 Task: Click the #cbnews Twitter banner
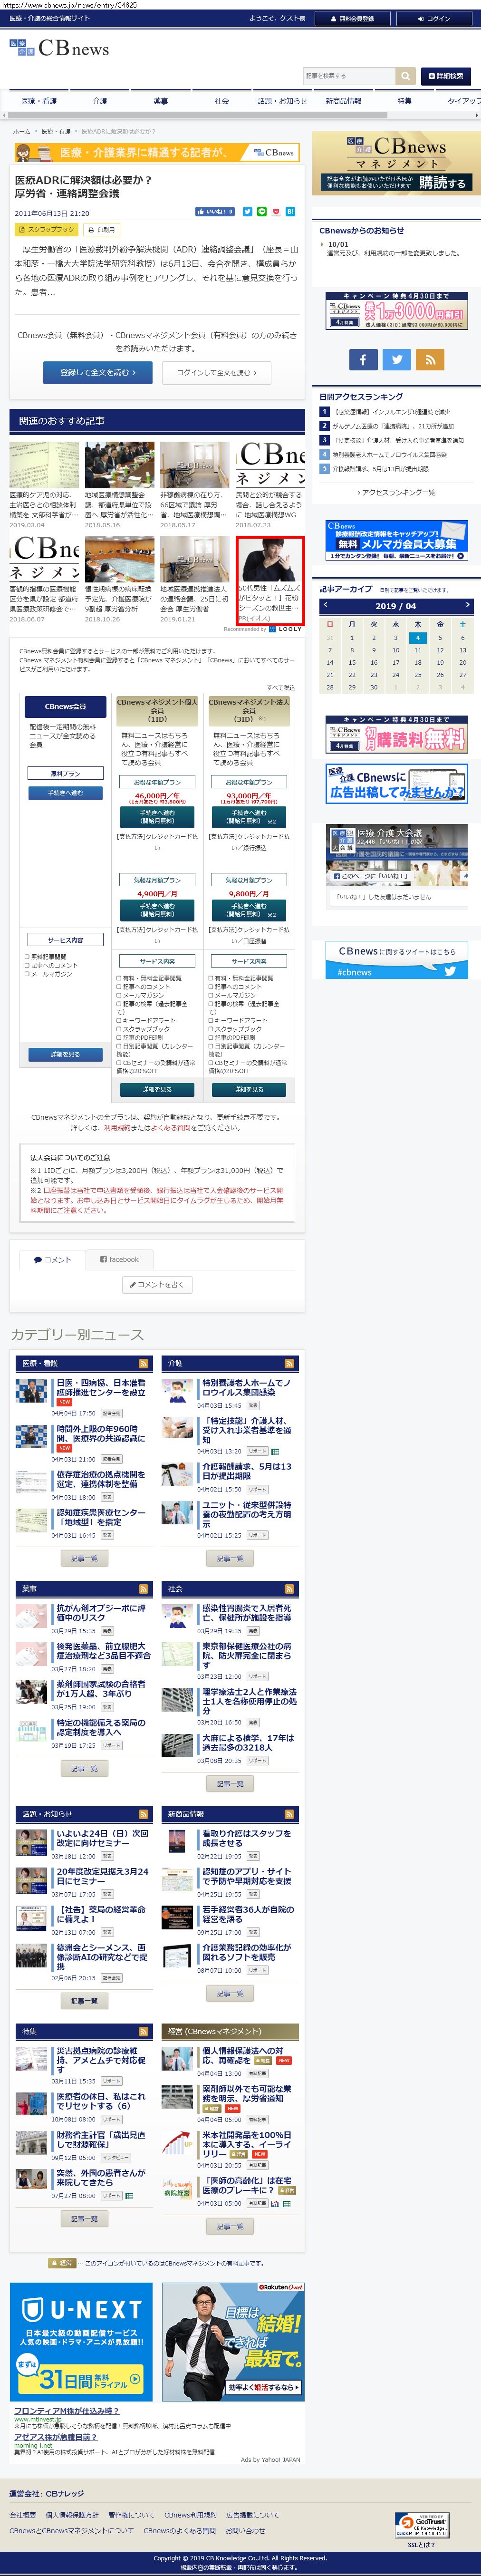[x=397, y=960]
